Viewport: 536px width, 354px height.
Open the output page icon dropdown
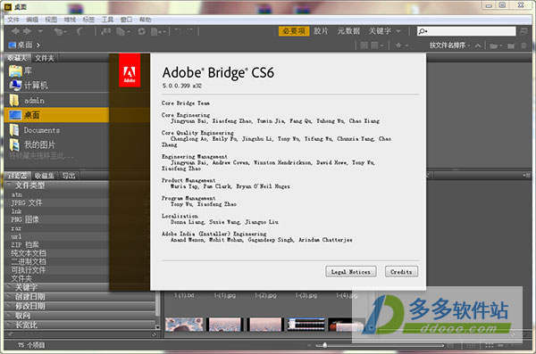(x=159, y=32)
